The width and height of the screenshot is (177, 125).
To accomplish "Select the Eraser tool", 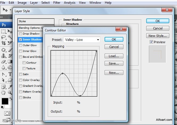I will [3, 62].
